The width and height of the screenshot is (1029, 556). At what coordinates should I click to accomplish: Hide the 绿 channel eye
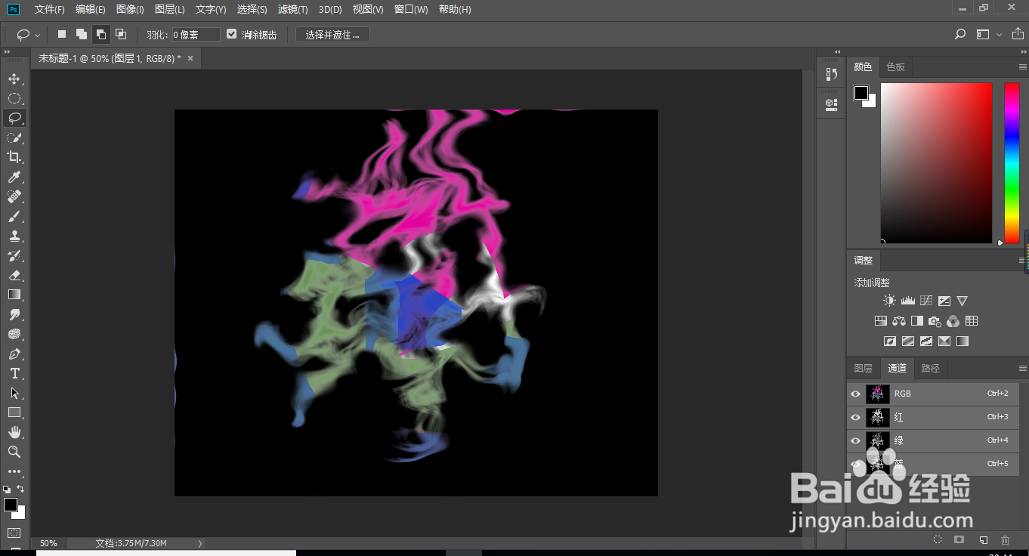click(856, 440)
